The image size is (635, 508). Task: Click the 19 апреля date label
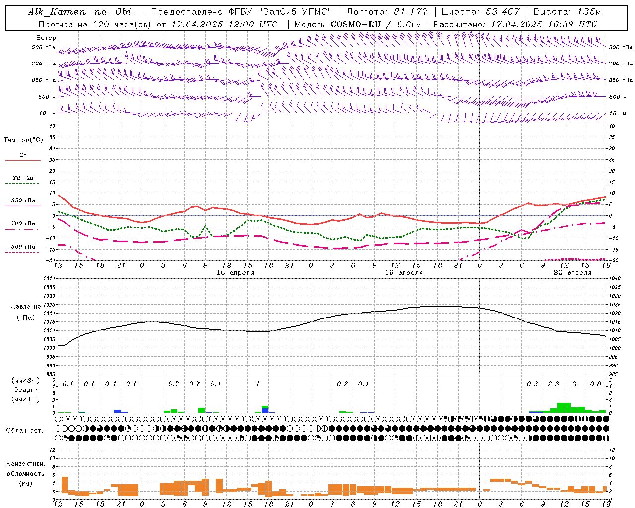(404, 273)
